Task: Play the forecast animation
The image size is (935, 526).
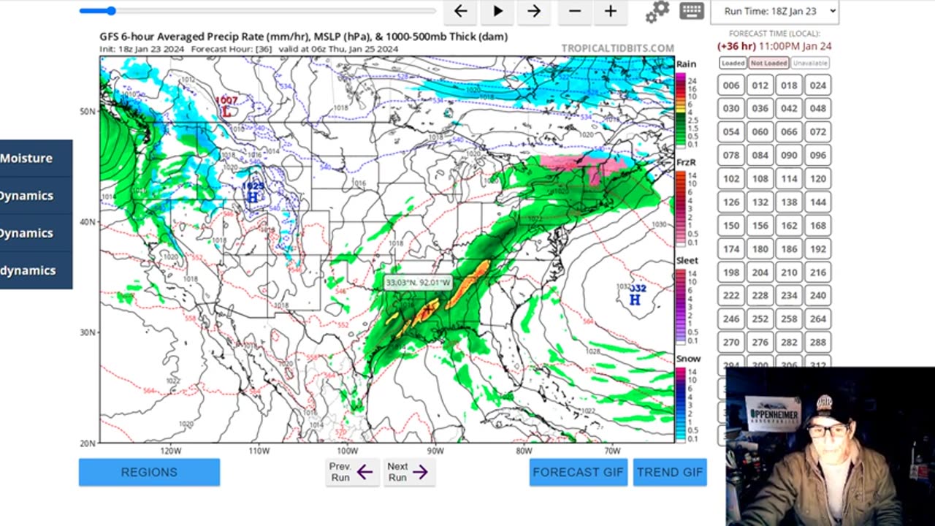Action: point(497,11)
